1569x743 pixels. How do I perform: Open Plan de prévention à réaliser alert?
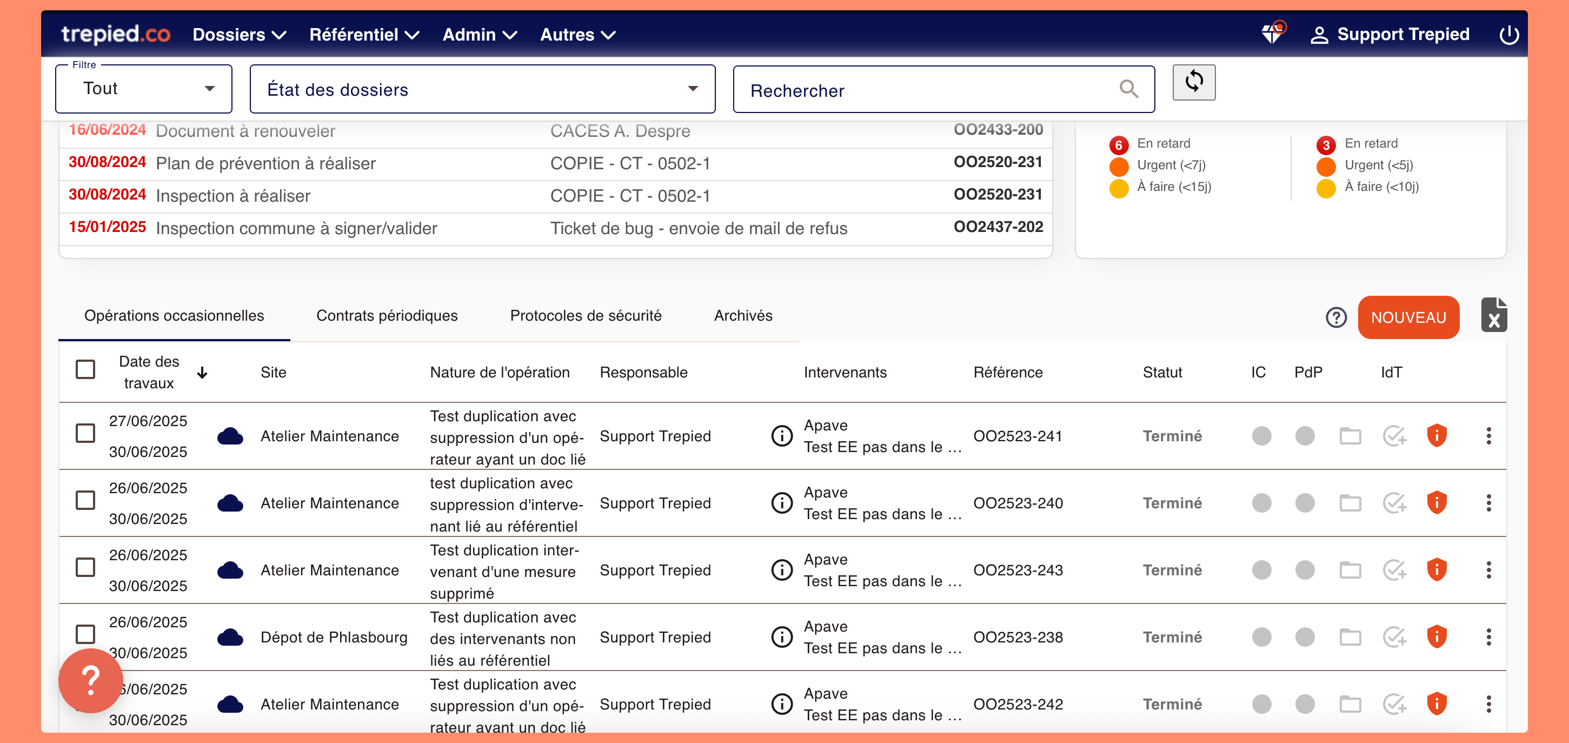(555, 163)
